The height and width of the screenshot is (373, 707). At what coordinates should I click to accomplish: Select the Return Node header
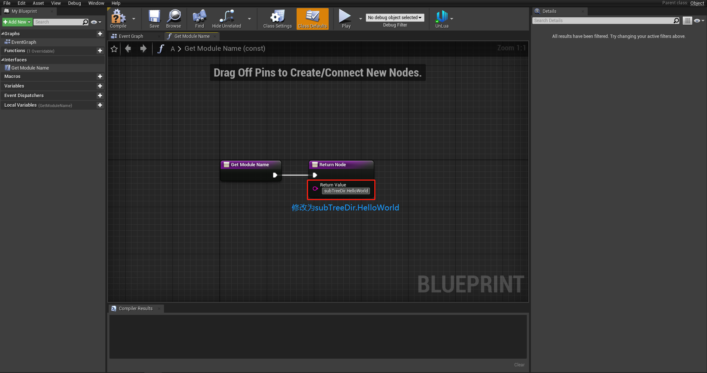point(341,165)
